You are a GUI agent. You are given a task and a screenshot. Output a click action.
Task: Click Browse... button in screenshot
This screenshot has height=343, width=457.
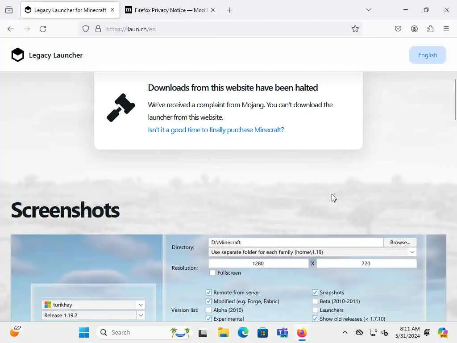coord(400,243)
